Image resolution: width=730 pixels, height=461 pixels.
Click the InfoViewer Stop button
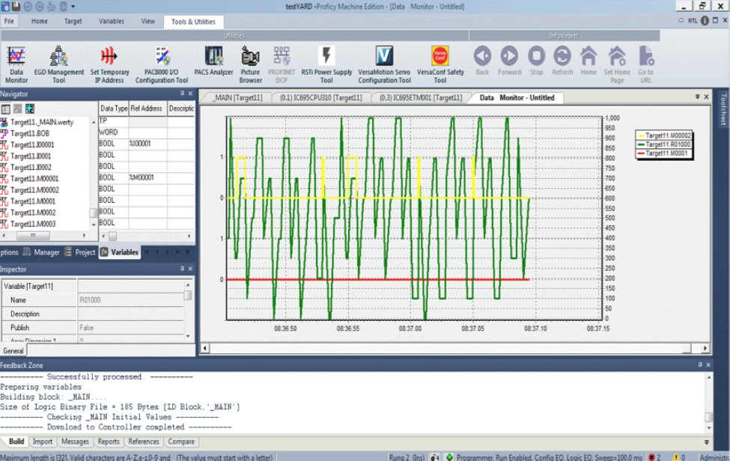pos(536,61)
